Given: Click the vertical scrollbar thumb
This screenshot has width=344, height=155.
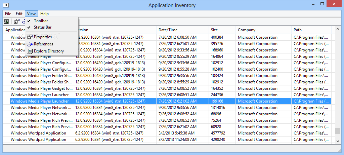Looking at the screenshot, I should [338, 131].
